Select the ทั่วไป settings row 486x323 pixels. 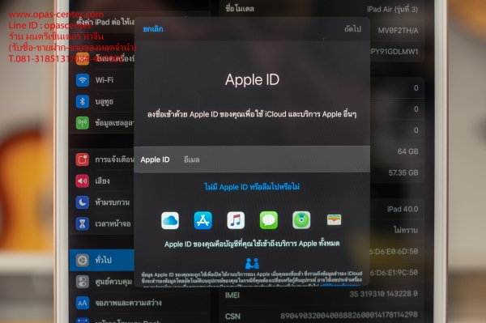pyautogui.click(x=102, y=260)
